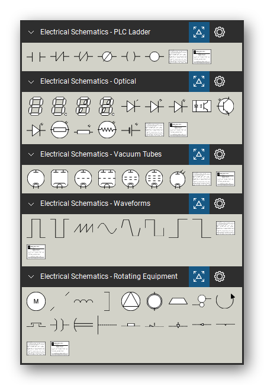Click the 'Electrical Schematics - Waveforms' title
Viewport: 264px width, 385px height.
click(95, 203)
